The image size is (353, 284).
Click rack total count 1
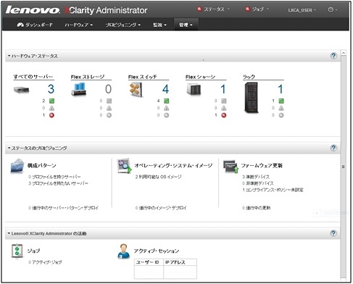(x=281, y=89)
